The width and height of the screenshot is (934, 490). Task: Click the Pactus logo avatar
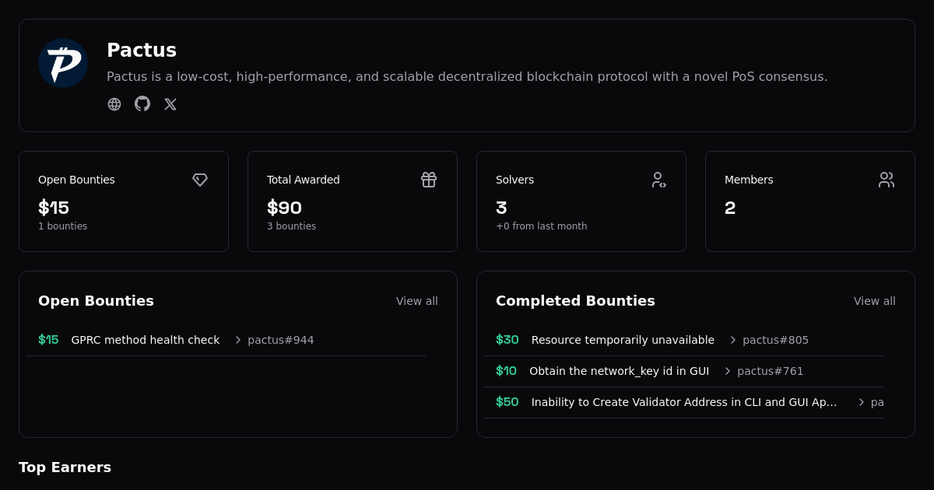63,63
